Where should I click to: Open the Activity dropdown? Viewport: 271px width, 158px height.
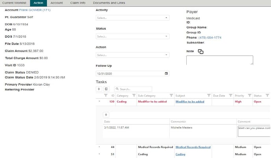(x=133, y=18)
